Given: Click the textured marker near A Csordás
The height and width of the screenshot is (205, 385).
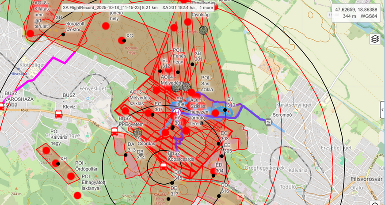Looking at the screenshot, I should [138, 131].
